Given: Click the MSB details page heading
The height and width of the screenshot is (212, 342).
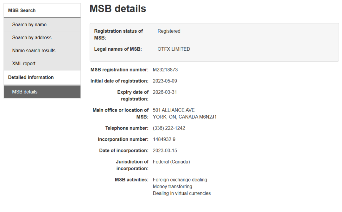Looking at the screenshot, I should tap(118, 9).
